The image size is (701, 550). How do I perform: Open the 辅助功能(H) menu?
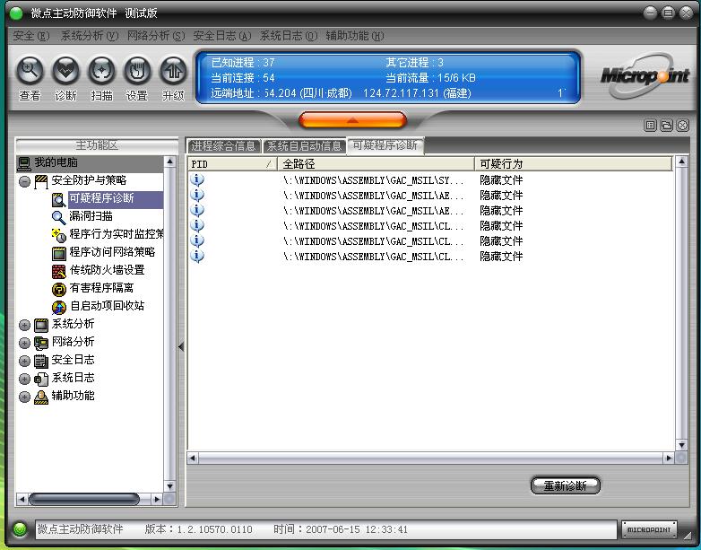pyautogui.click(x=355, y=36)
